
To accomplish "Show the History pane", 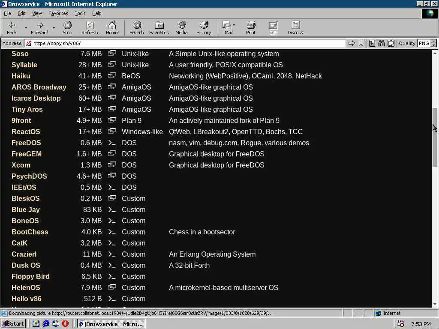I will [x=204, y=28].
